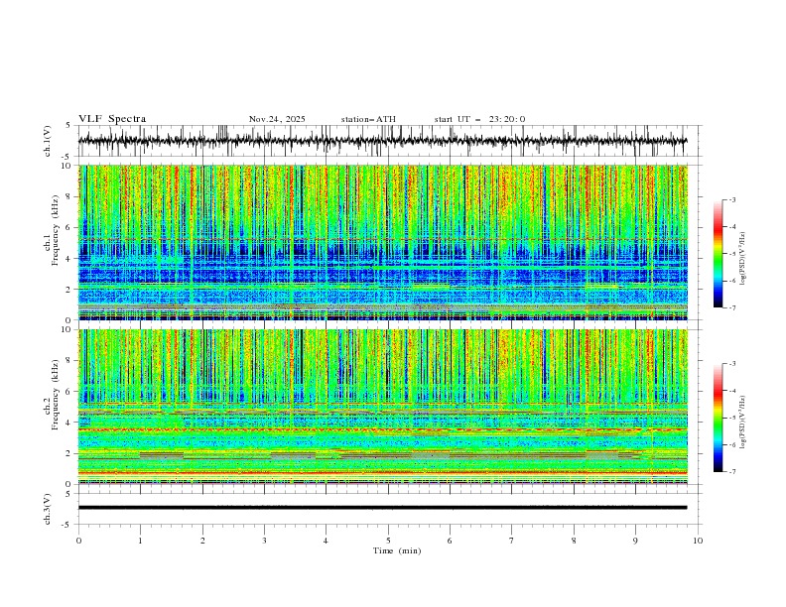Click the time axis tick label "9"
This screenshot has height=607, width=786.
(x=635, y=541)
